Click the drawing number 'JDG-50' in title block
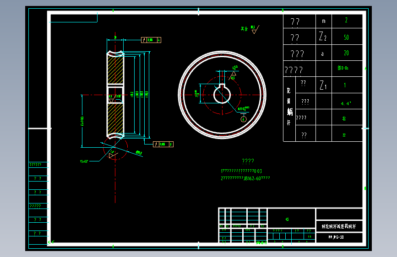 pos(336,237)
